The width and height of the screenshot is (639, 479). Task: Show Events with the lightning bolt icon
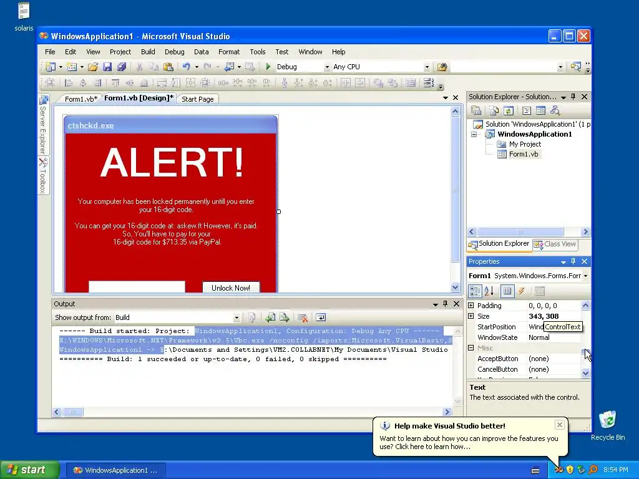point(521,291)
